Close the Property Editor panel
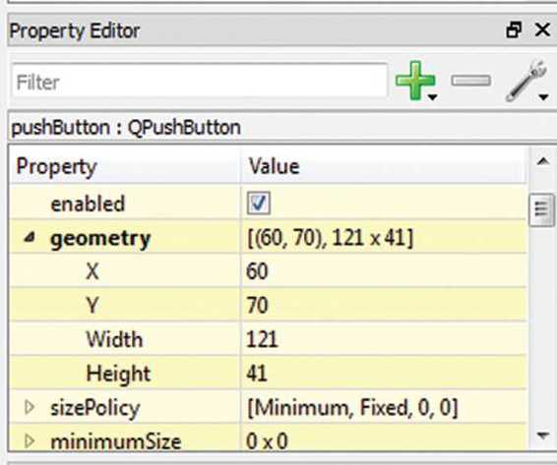557x465 pixels. coord(542,29)
